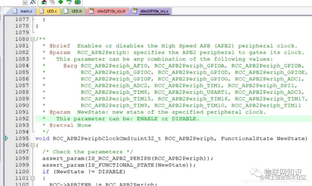Image resolution: width=312 pixels, height=186 pixels.
Task: Click 'RCC_APB2Periph_TIM1' in the comment
Action: [x=187, y=86]
